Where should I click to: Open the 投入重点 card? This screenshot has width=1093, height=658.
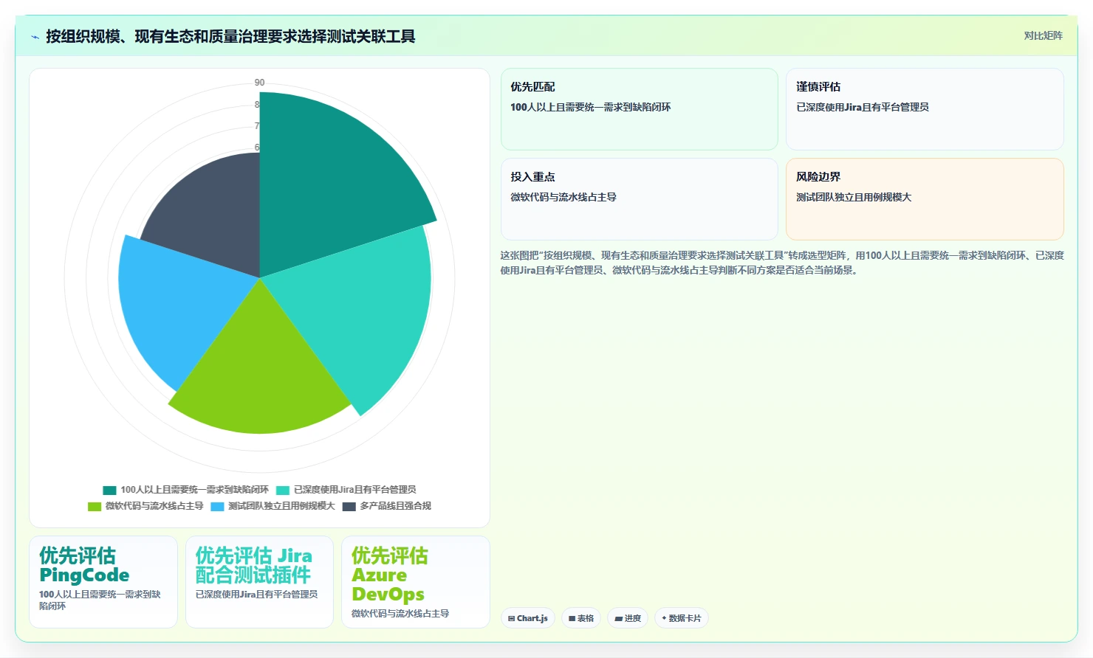(x=640, y=199)
